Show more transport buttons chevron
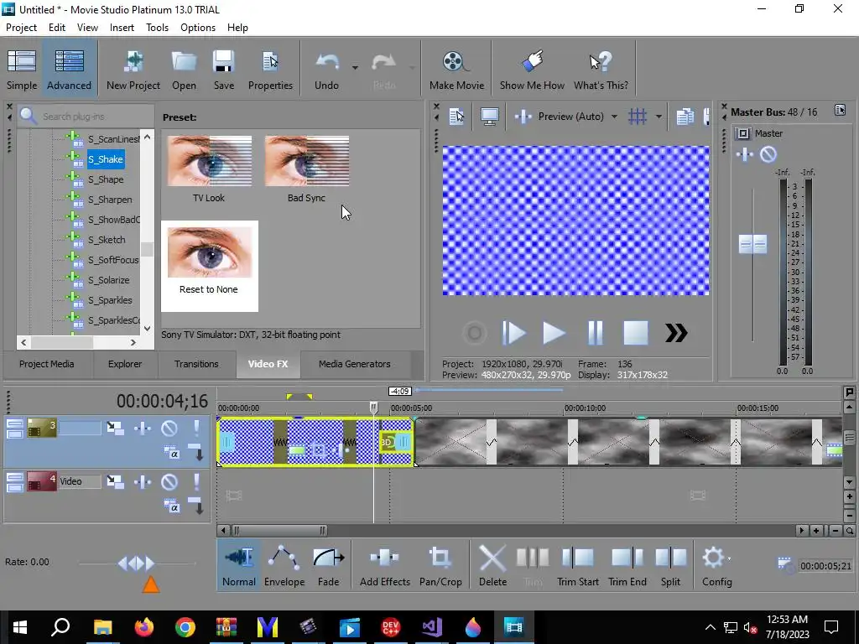 coord(676,332)
